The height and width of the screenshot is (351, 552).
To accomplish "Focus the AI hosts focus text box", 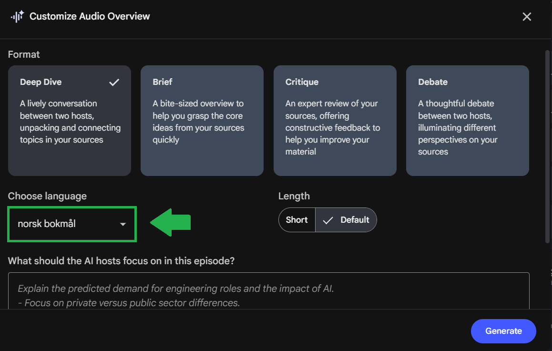I will pyautogui.click(x=268, y=291).
